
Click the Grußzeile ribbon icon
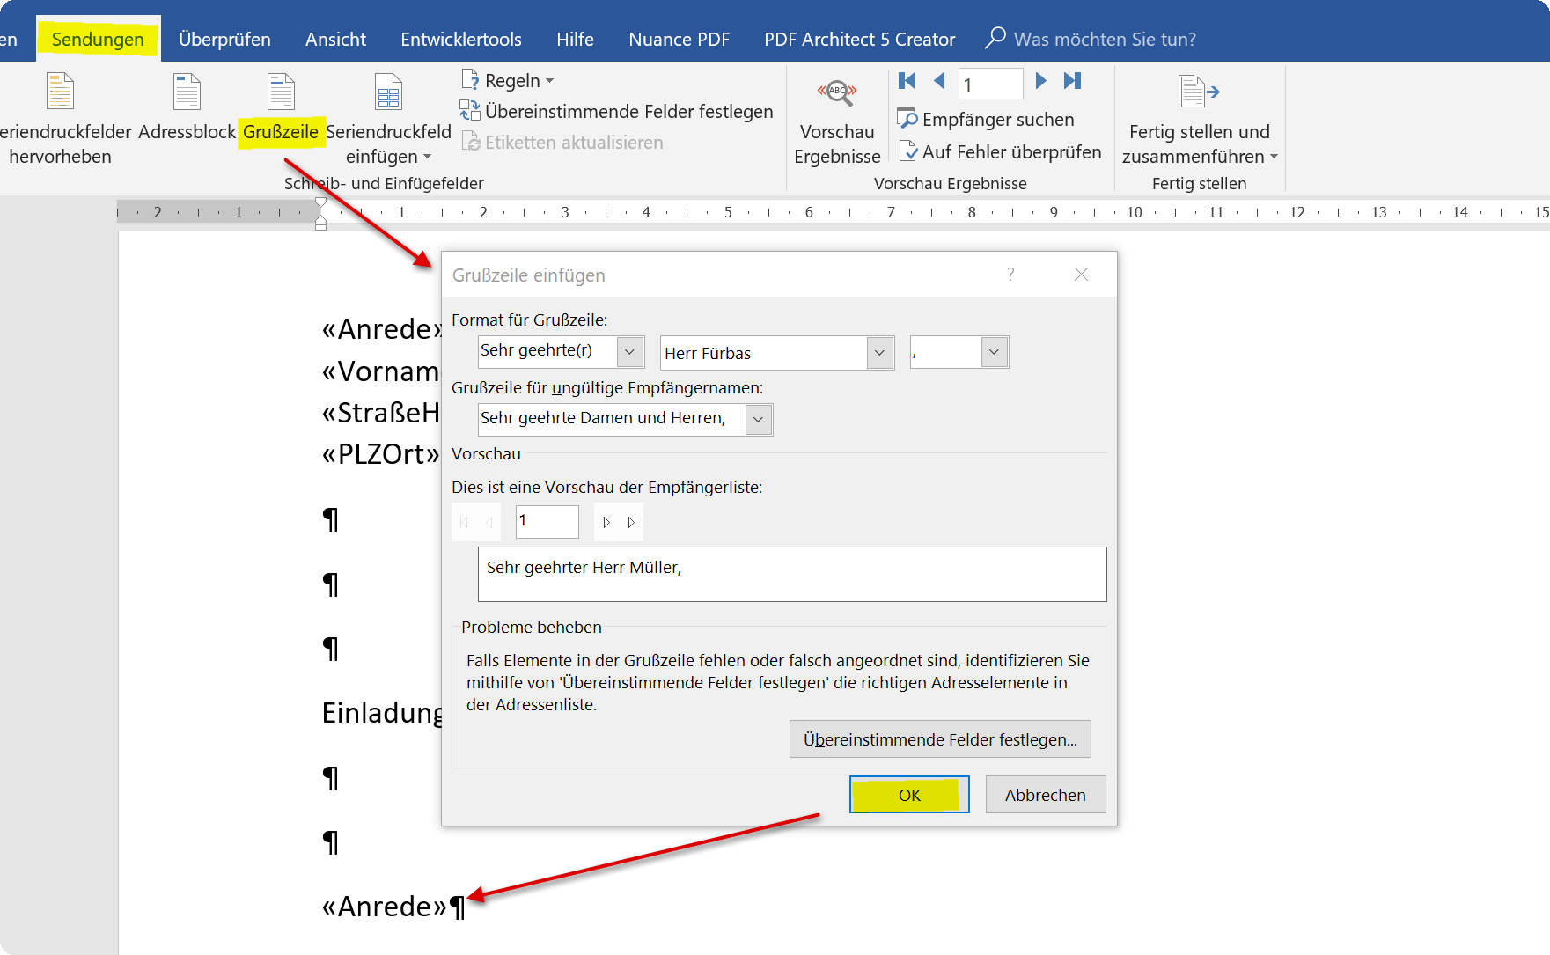281,92
